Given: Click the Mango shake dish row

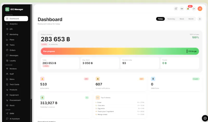Looking at the screenshot, I should pyautogui.click(x=120, y=114).
